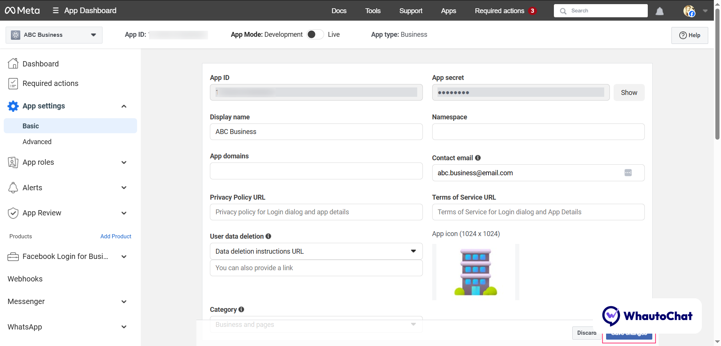Expand the WhatsApp product section
The height and width of the screenshot is (346, 721).
[x=124, y=327]
